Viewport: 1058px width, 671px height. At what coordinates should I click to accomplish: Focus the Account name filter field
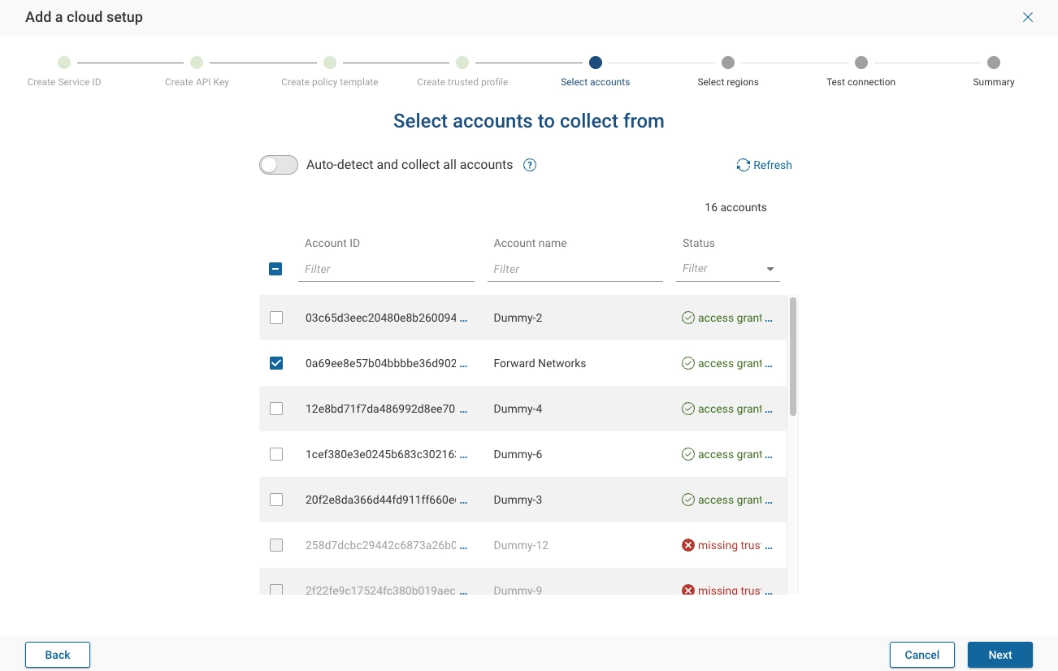pyautogui.click(x=575, y=269)
